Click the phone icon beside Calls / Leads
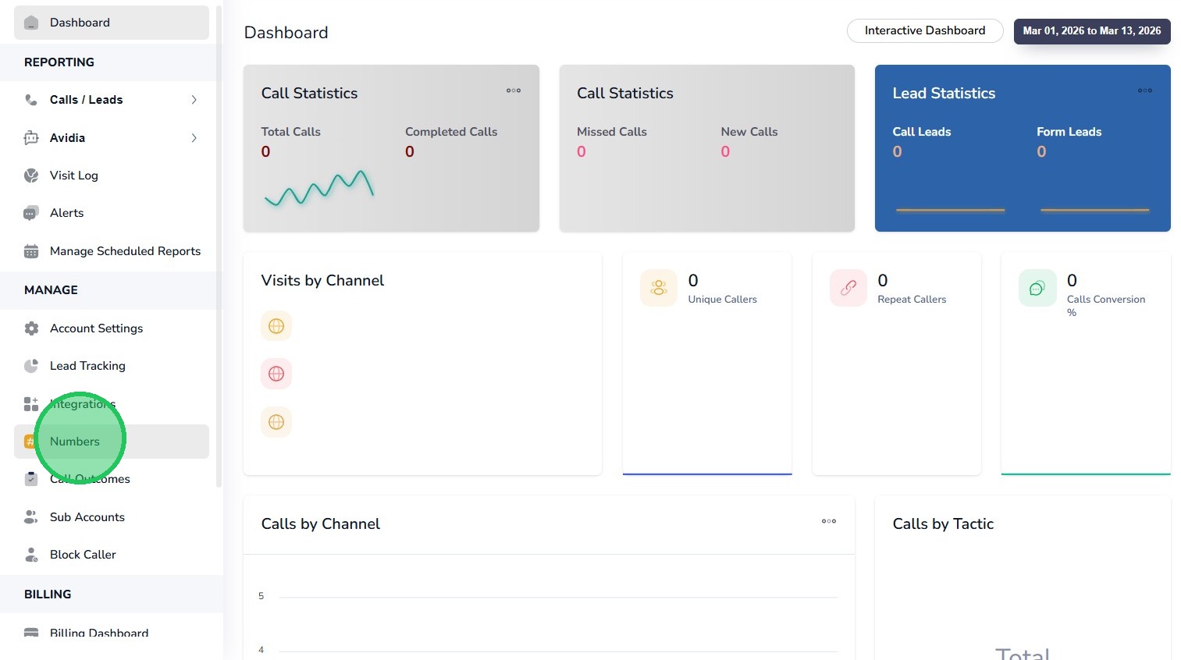Screen dimensions: 1181x660 tap(31, 100)
